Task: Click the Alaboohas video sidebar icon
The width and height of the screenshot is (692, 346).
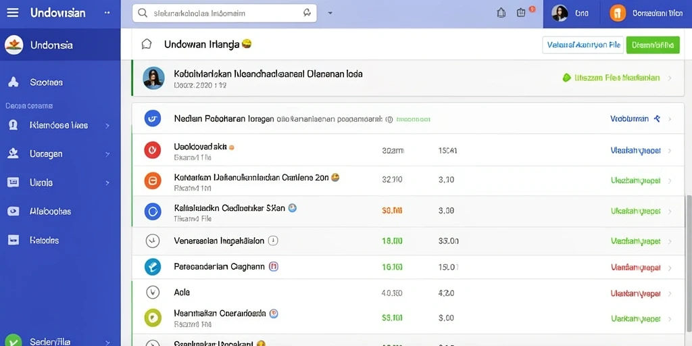Action: (x=14, y=212)
